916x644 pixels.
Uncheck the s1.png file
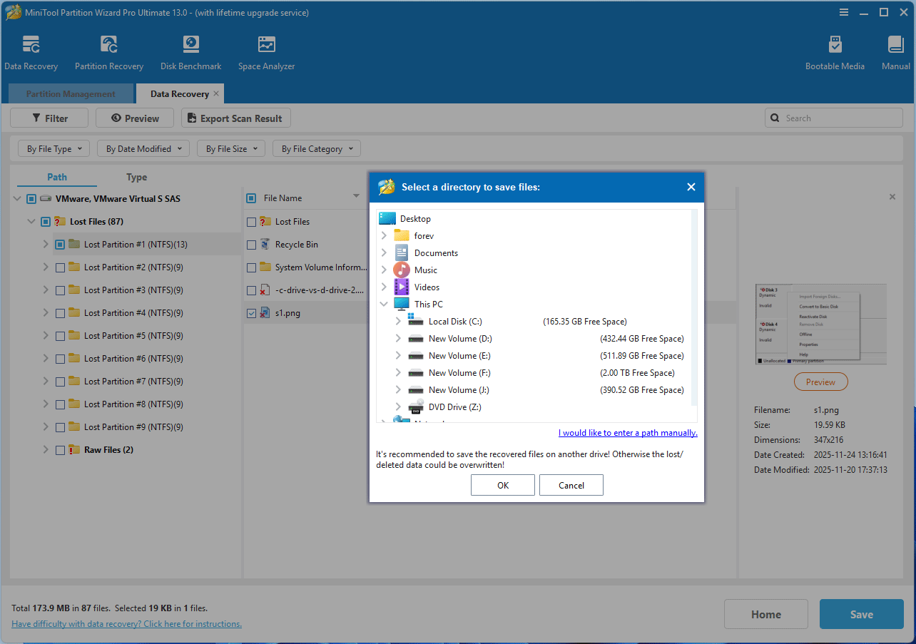tap(251, 312)
